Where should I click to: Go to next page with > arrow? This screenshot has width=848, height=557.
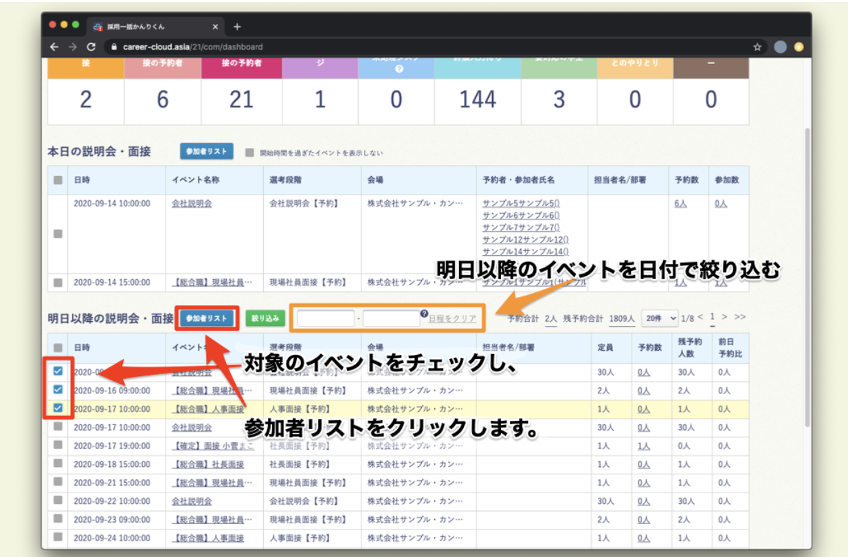pos(724,317)
